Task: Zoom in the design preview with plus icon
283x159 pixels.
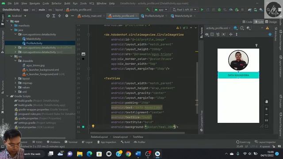Action: (x=266, y=109)
